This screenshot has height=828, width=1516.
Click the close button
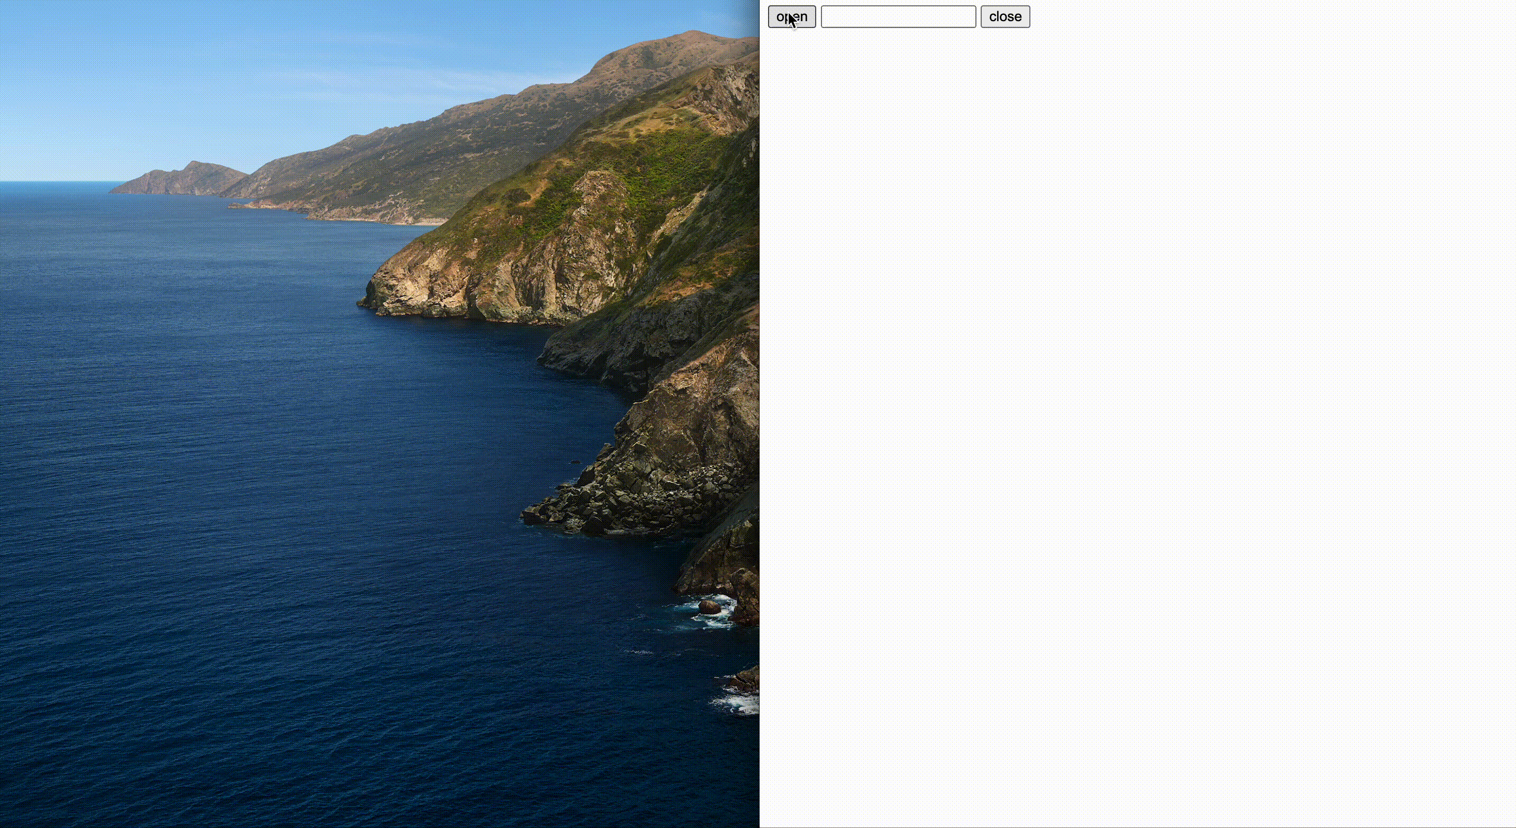(x=1005, y=16)
